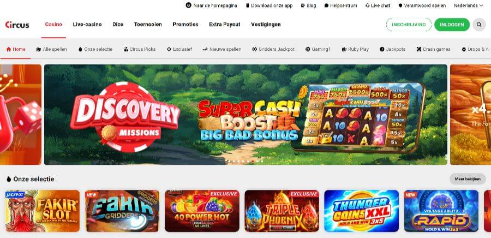This screenshot has width=491, height=238.
Task: Click the INSCHRIJVING button
Action: pyautogui.click(x=409, y=25)
